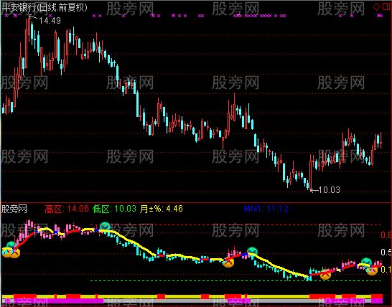392x307 pixels.
Task: Click the 低区: 10.03 indicator value
Action: coord(114,209)
